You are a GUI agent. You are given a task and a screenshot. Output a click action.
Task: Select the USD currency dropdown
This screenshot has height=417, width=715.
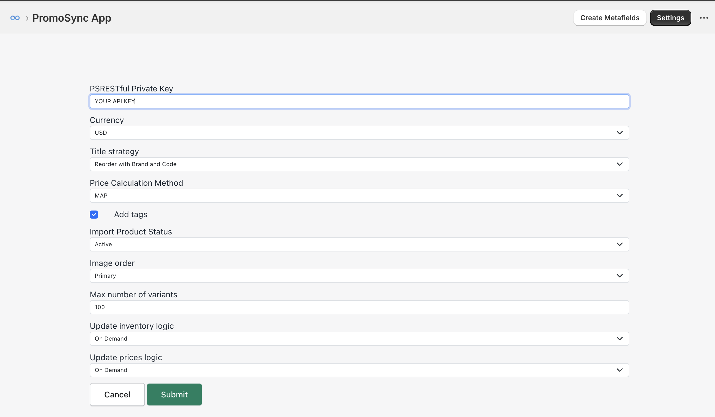coord(359,133)
